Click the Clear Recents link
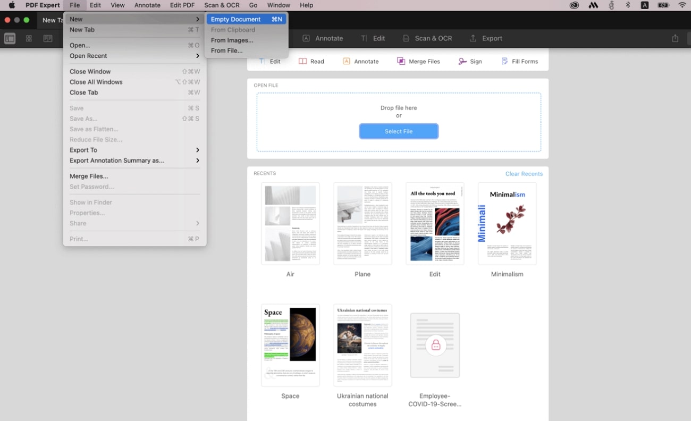This screenshot has width=691, height=421. point(524,174)
